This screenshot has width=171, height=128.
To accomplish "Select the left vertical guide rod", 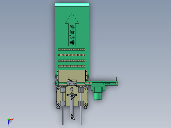I will (63, 105).
